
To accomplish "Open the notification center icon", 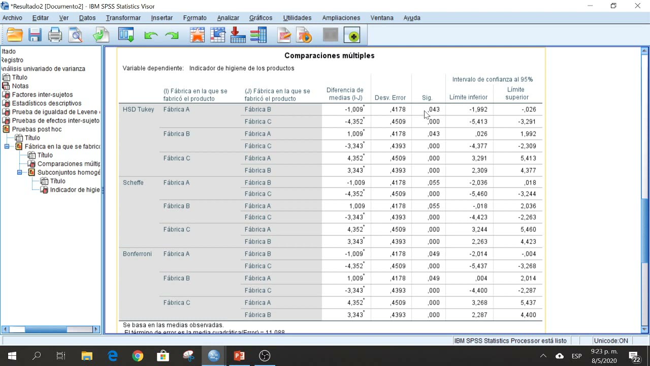I will point(635,356).
